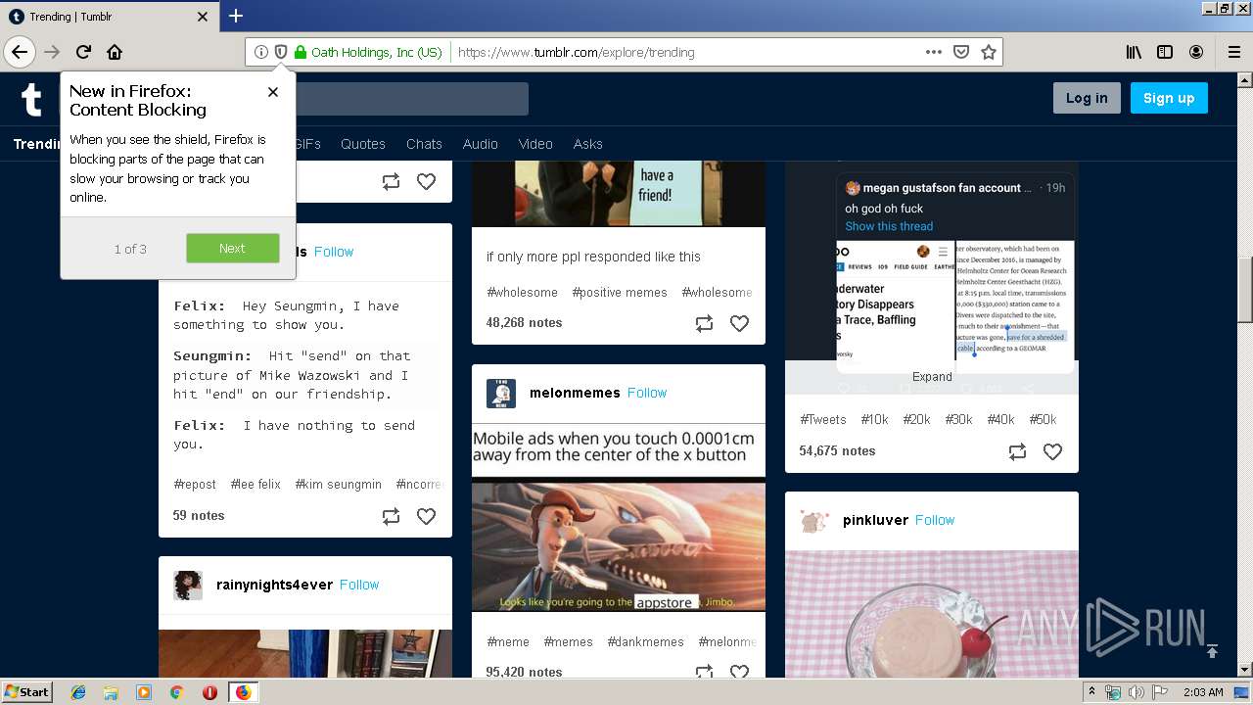Open the content blocking shield icon
1253x705 pixels.
tap(280, 52)
